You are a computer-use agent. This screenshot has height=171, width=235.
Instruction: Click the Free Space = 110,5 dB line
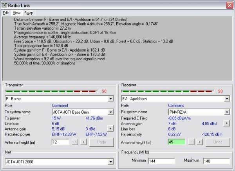[94, 41]
